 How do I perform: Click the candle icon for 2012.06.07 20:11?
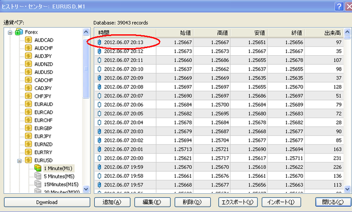[100, 60]
